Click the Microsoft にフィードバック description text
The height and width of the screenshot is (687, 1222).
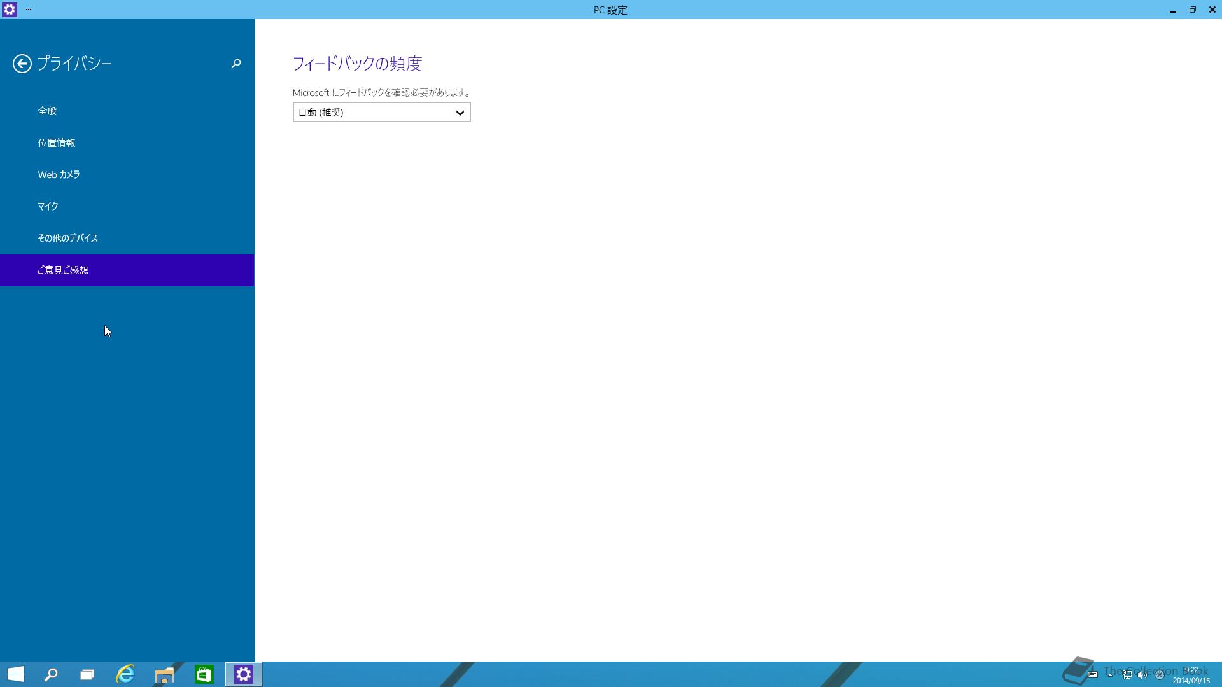(x=382, y=93)
